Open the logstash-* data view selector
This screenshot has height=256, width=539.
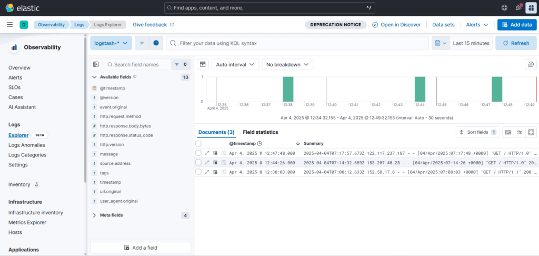click(x=111, y=43)
